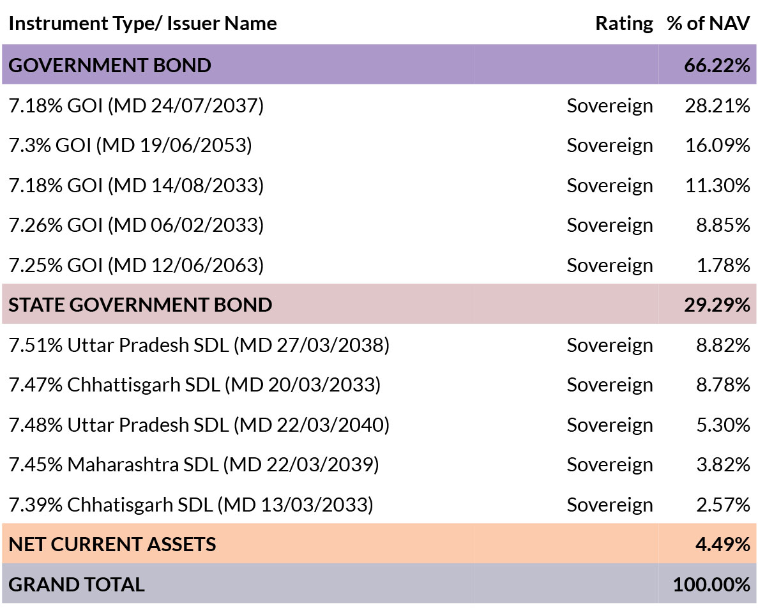Click the 7.18% GOI (MD 14/08/2033) row
The image size is (758, 608).
[x=379, y=185]
